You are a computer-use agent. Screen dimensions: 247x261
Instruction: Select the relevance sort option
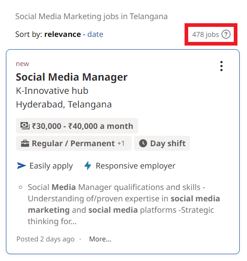coord(62,34)
